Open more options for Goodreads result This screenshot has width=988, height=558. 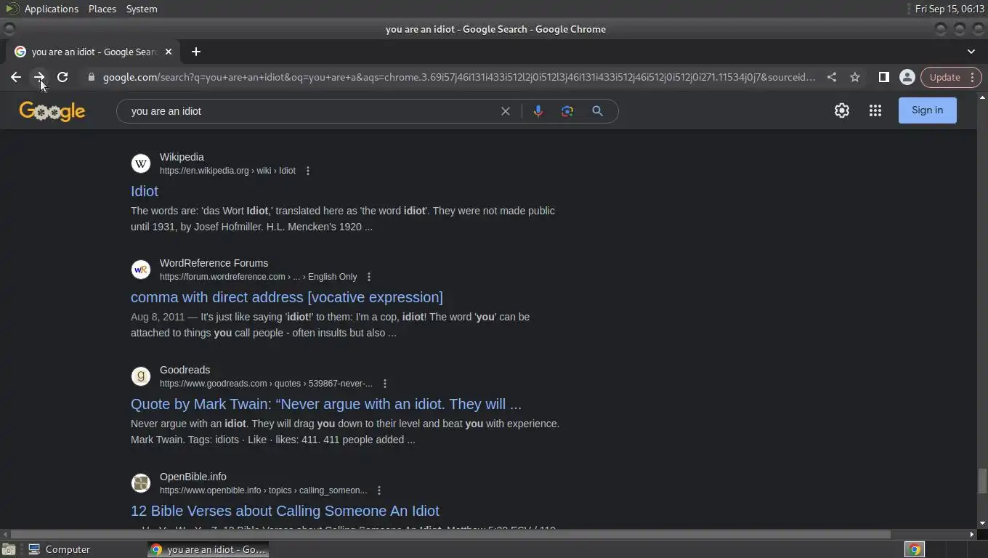[x=385, y=384]
